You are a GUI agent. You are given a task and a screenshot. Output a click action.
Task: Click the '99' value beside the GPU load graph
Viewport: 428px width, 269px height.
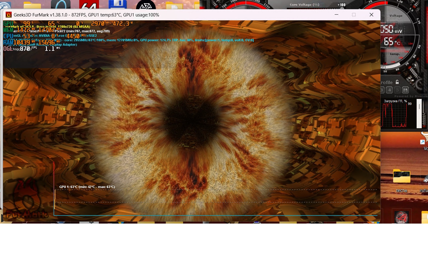[x=410, y=104]
